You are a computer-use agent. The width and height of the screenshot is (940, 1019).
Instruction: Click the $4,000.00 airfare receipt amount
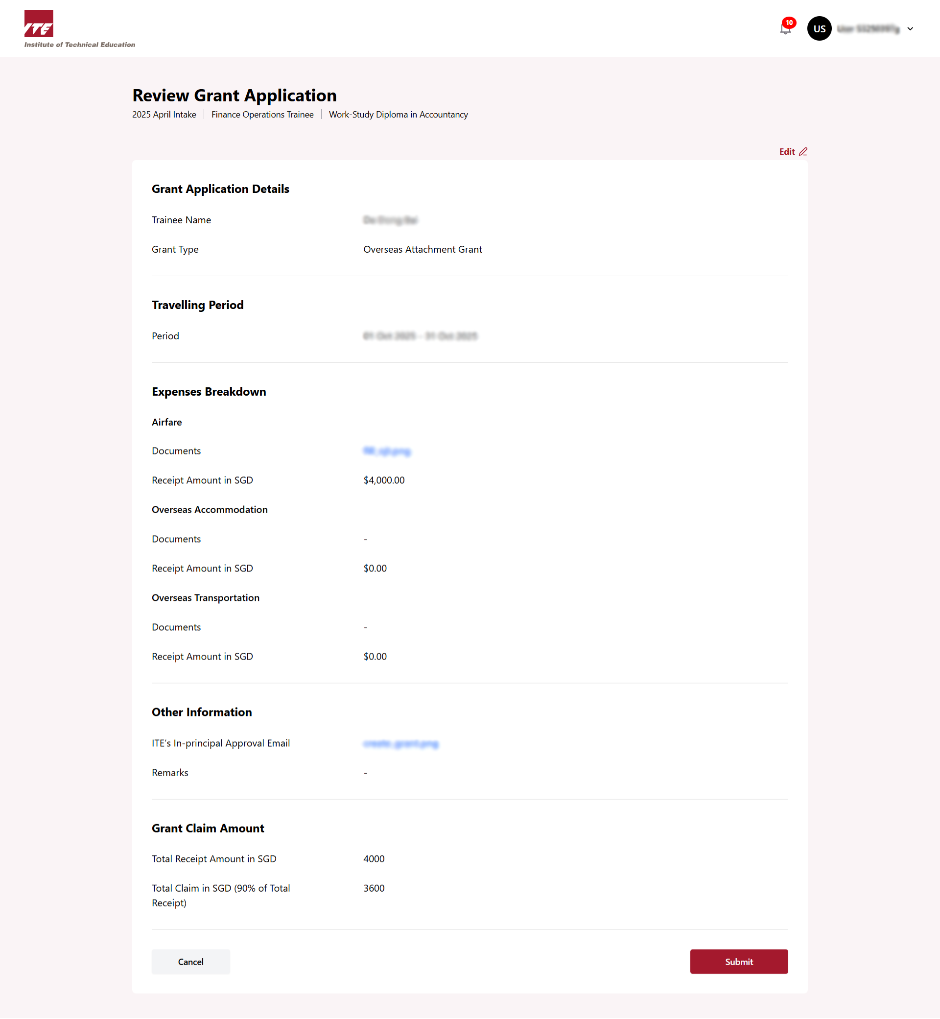point(383,480)
